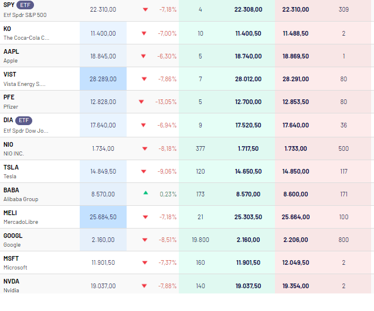The image size is (374, 311).
Task: Click the company name 'Etf Spdr Dow Jo...'
Action: (x=26, y=131)
